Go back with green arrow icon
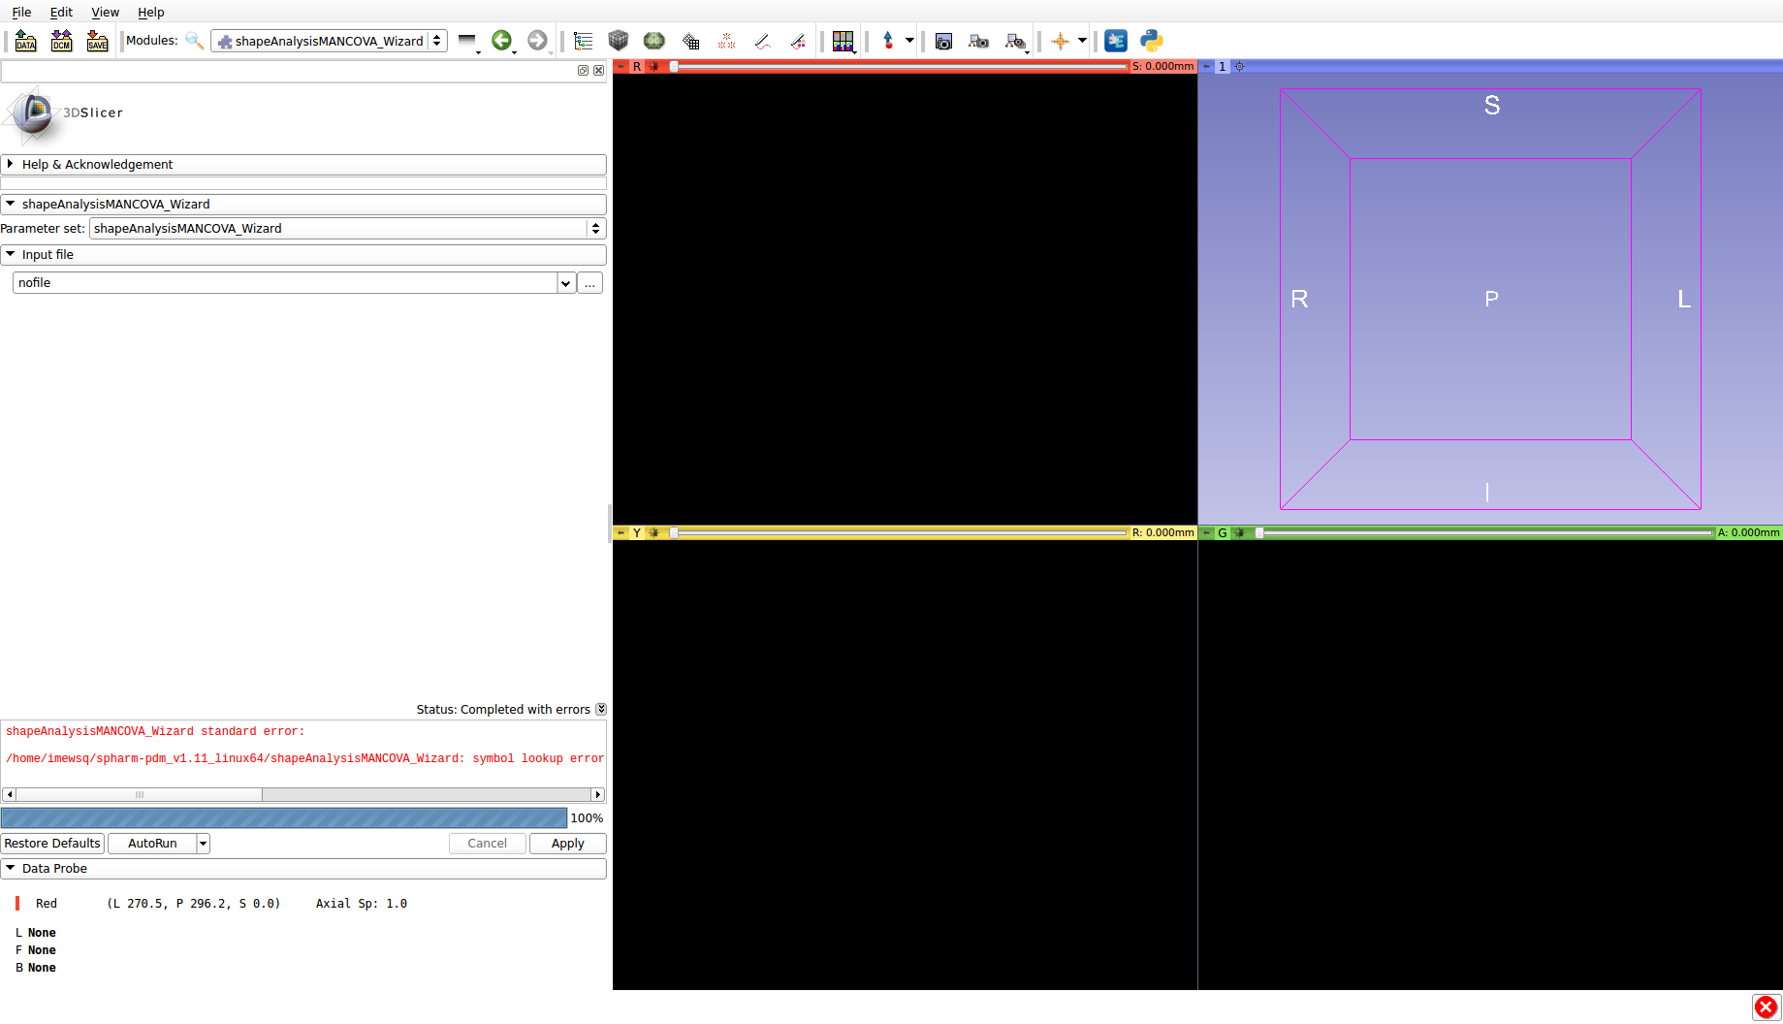 pyautogui.click(x=501, y=41)
